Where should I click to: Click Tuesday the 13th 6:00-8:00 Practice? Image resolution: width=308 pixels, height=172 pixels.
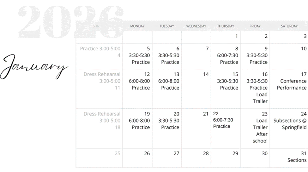point(168,84)
